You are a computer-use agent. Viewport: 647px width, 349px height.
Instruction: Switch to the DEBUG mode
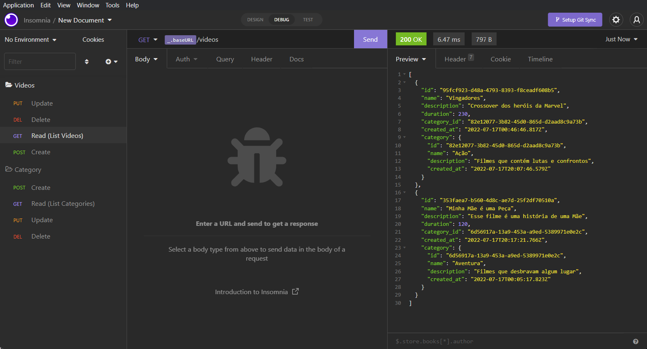[282, 20]
